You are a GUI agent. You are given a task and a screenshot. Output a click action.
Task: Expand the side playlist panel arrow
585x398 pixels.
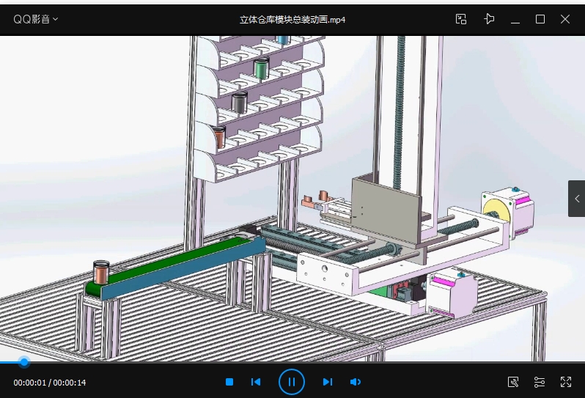point(577,199)
